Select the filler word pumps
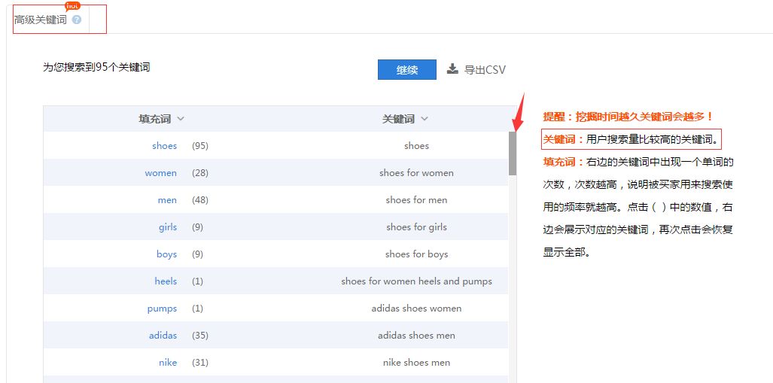This screenshot has height=383, width=773. (x=162, y=309)
